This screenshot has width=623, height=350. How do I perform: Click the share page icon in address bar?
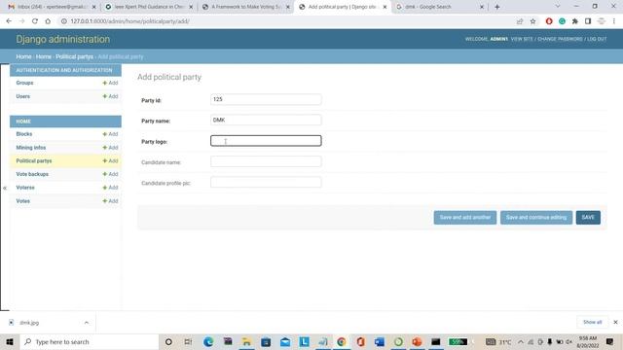pos(520,21)
